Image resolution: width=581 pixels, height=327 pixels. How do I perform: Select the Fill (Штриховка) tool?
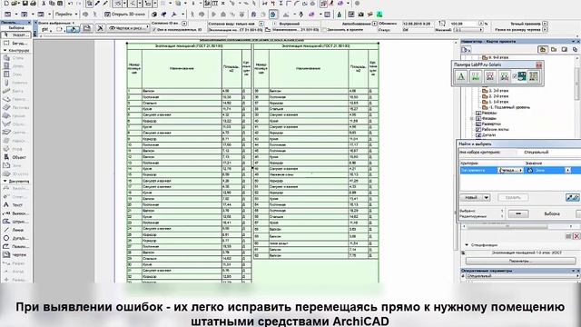[16, 222]
